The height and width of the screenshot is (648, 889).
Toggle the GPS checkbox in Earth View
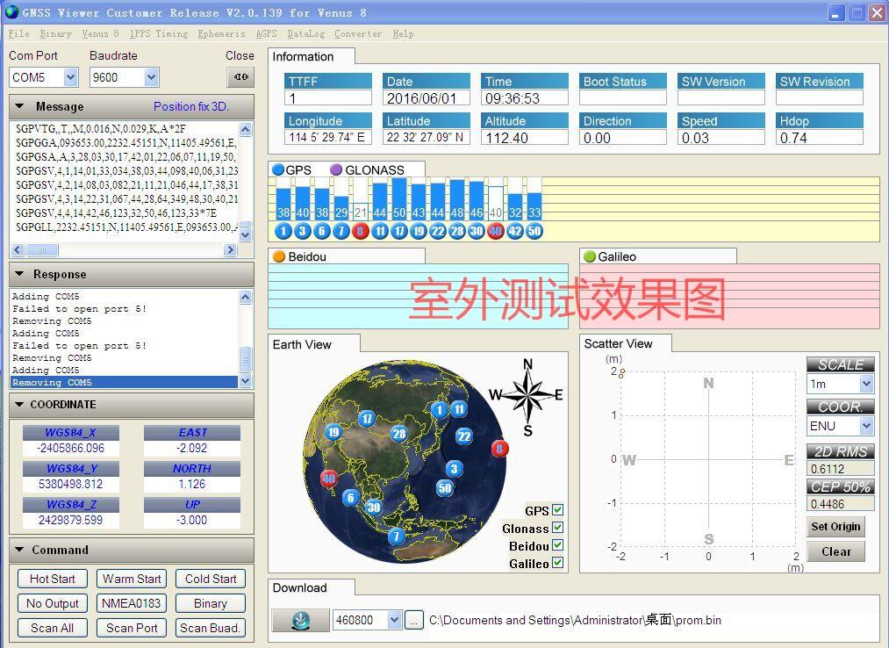pyautogui.click(x=558, y=510)
